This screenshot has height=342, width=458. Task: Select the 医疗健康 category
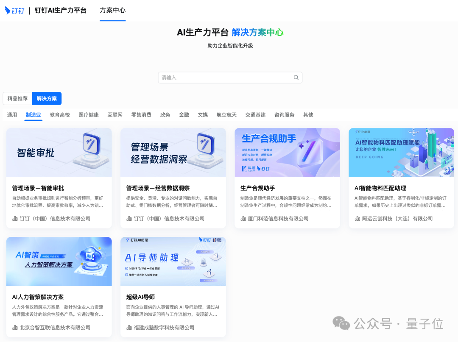tap(89, 115)
